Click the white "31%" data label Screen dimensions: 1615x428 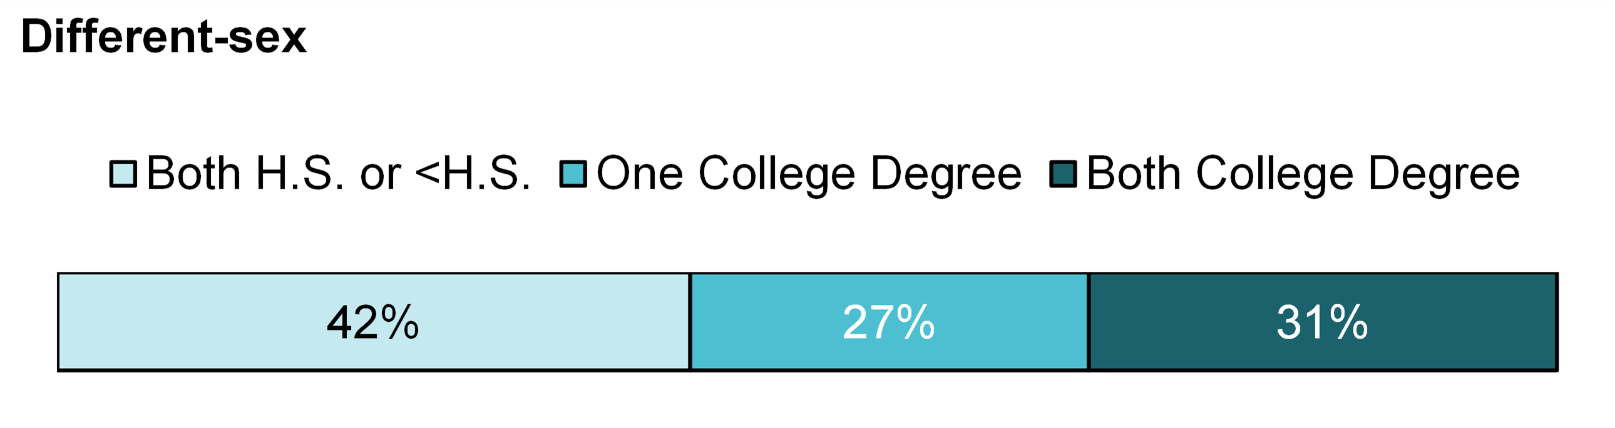(1322, 323)
